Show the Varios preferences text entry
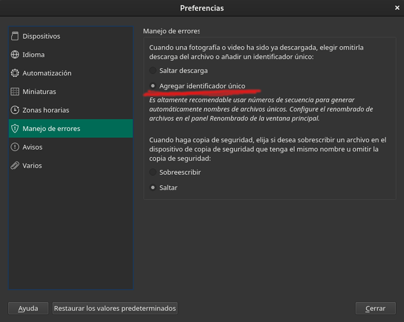 coord(33,165)
